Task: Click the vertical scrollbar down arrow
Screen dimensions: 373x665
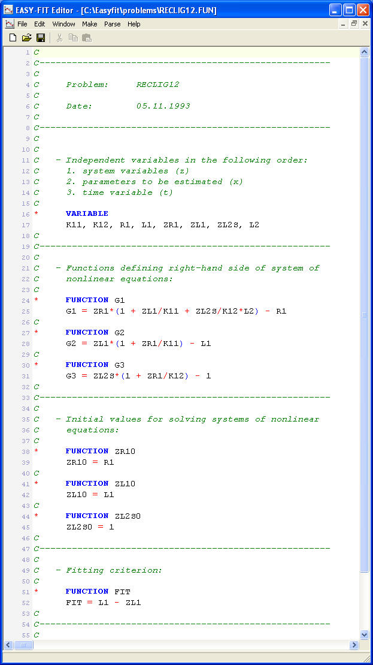Action: click(x=365, y=634)
